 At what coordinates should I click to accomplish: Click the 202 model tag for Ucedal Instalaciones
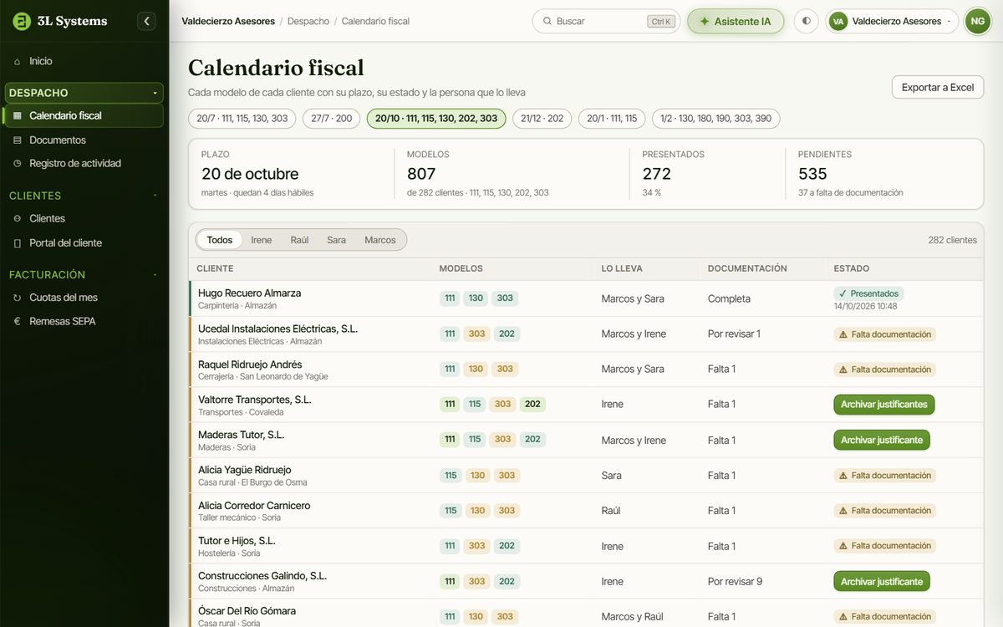pos(507,334)
